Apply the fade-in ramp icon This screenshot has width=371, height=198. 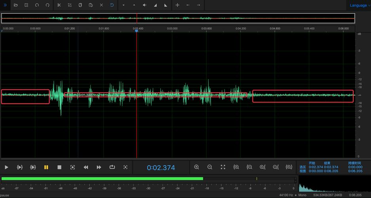(x=155, y=5)
